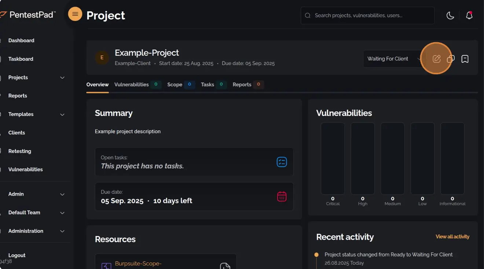Click inside the search projects input field
This screenshot has width=484, height=269.
367,15
